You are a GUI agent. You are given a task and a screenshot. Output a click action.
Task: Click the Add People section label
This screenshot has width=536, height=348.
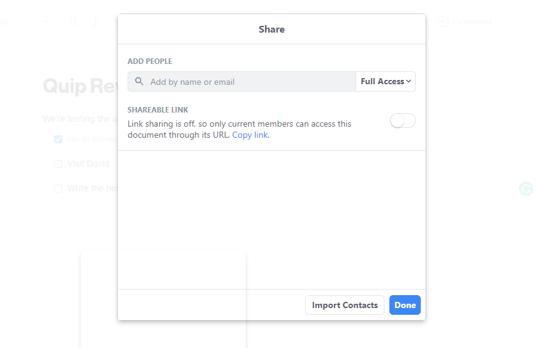tap(150, 61)
